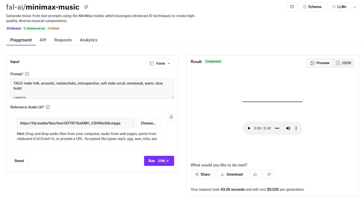Download the generated audio
This screenshot has height=203, width=364.
(231, 174)
